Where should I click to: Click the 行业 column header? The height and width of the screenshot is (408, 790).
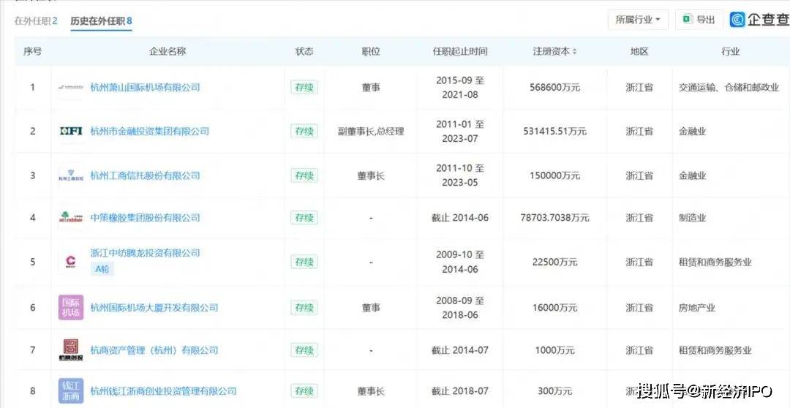click(x=731, y=51)
